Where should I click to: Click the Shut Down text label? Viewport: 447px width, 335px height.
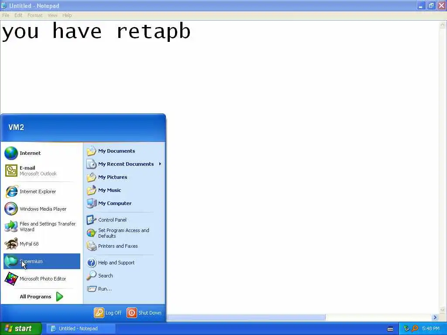pos(150,313)
